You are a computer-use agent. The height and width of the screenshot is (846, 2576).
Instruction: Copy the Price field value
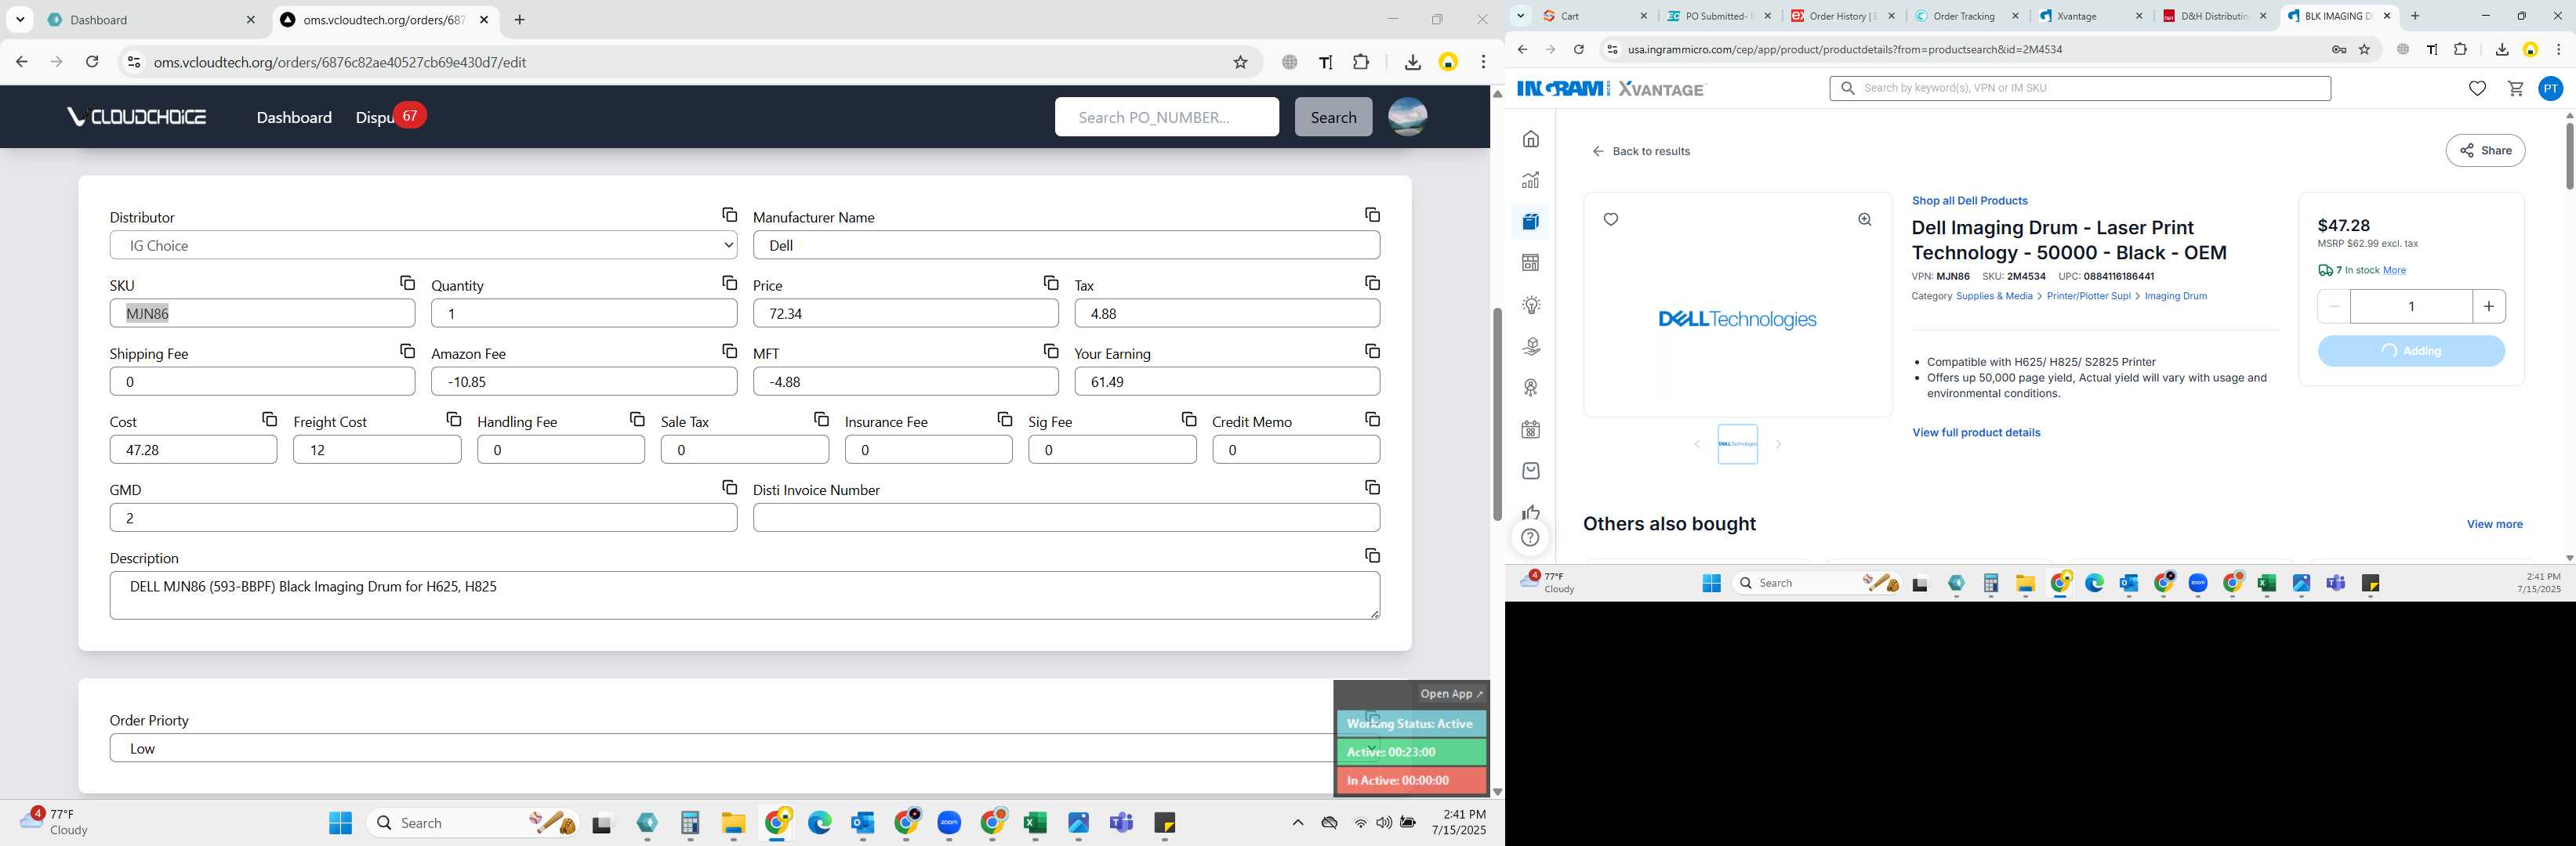[1050, 283]
